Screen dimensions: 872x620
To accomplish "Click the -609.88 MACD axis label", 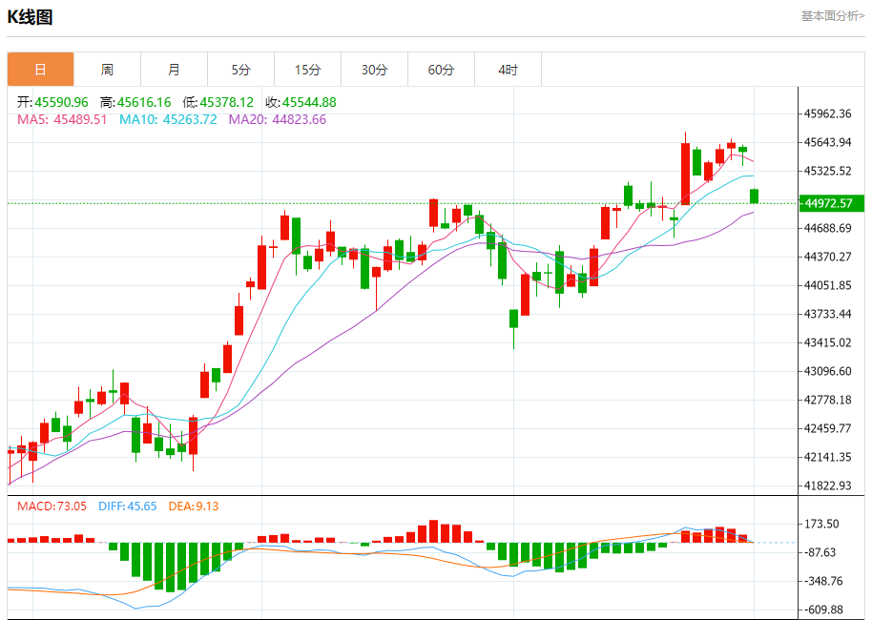I will pos(823,610).
